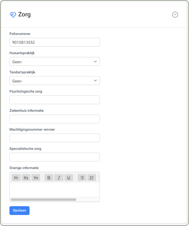Viewport: 189px width, 226px height.
Task: Click the Specialistische zorg field
Action: pos(55,157)
